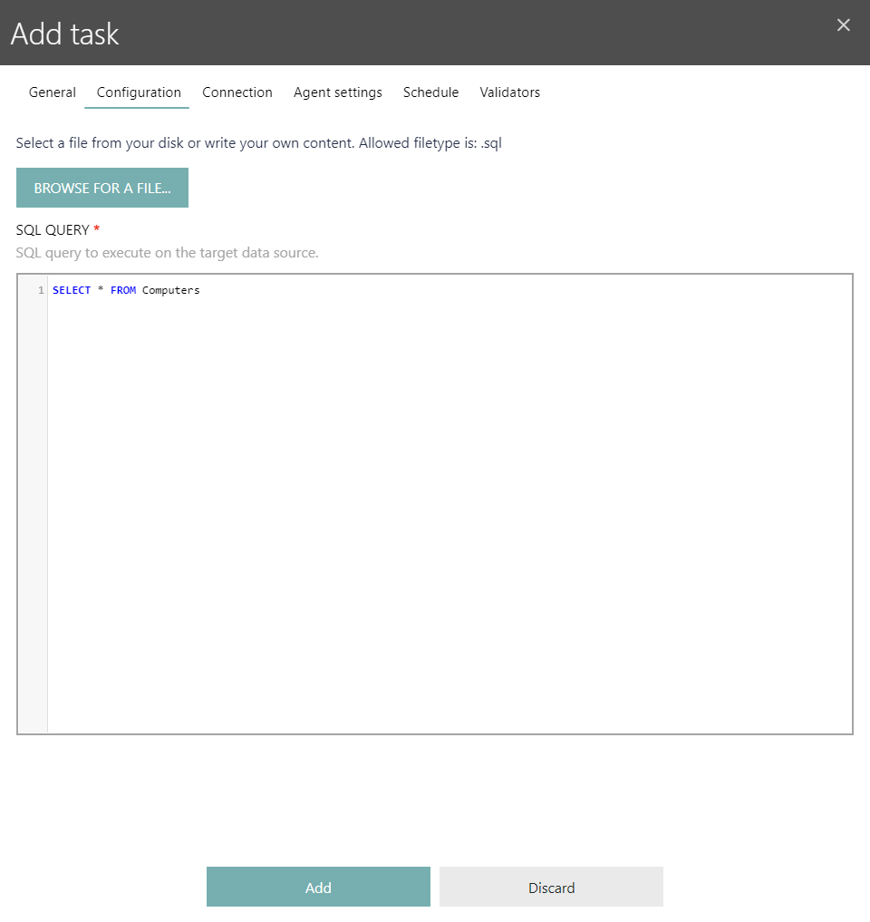Click the FROM keyword in the query

coord(123,289)
